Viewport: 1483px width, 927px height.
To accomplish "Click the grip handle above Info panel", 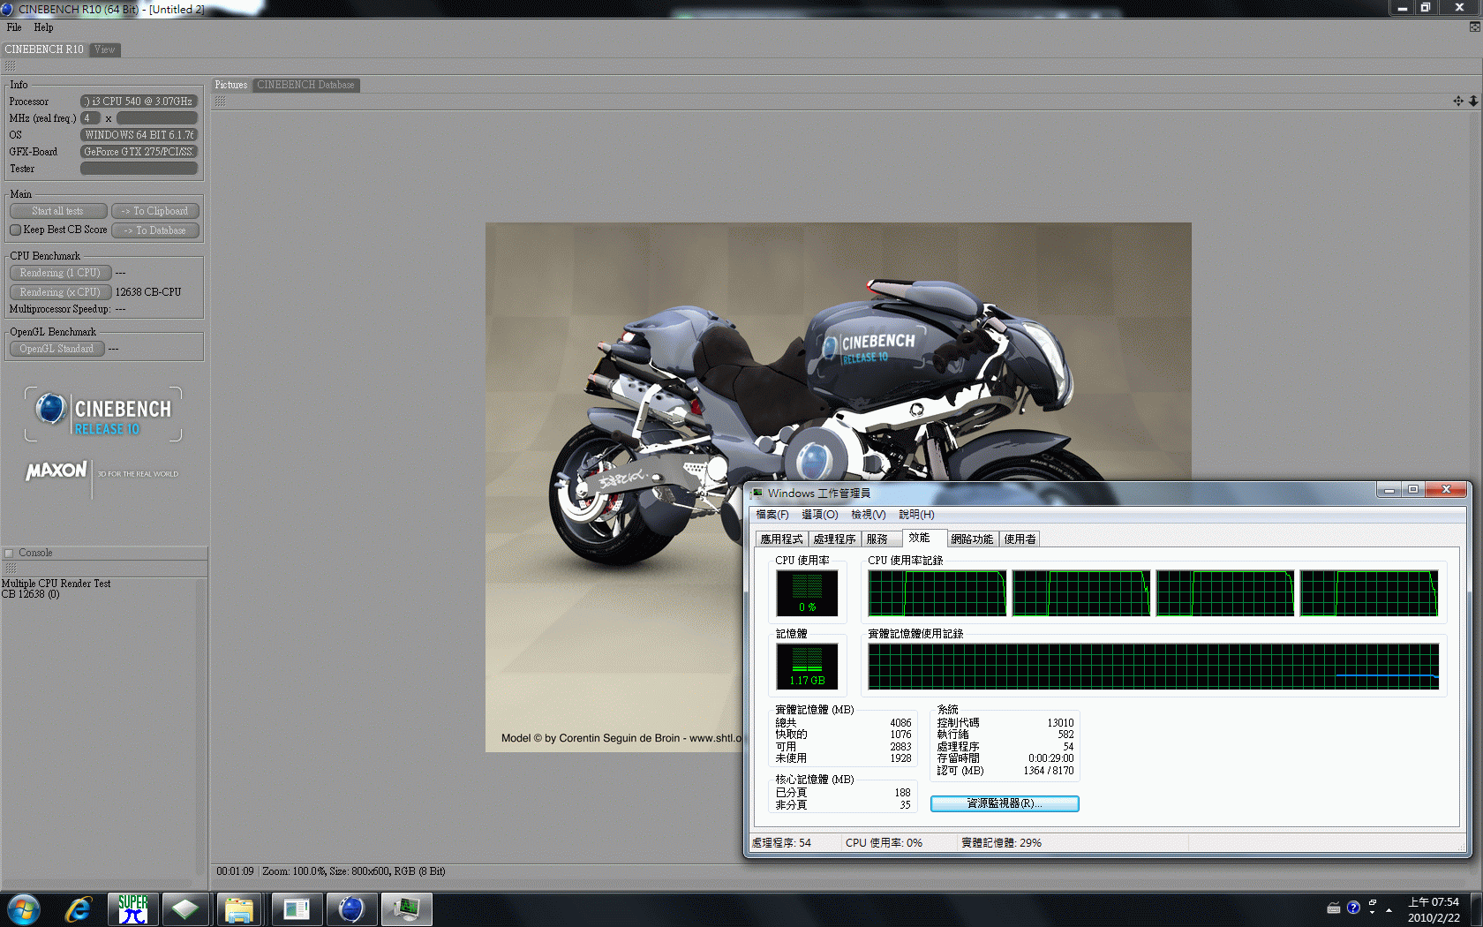I will [10, 66].
